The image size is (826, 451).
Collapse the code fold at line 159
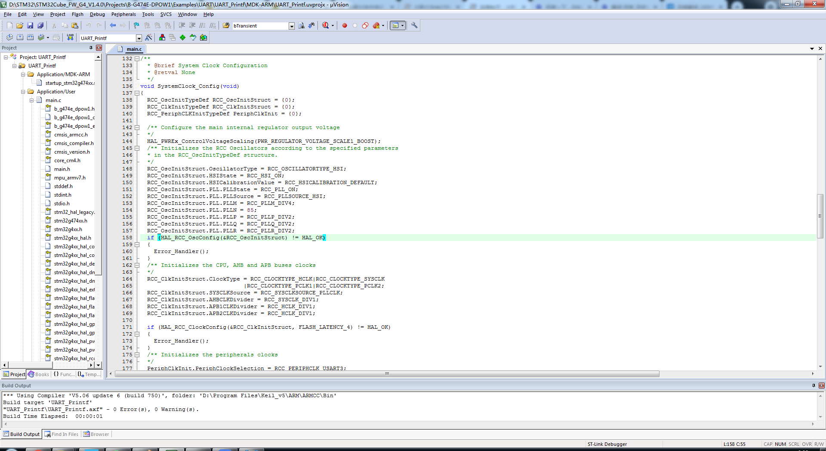(137, 244)
